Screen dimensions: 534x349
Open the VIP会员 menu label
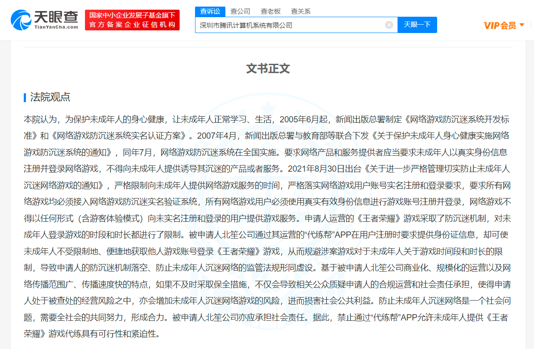tap(500, 26)
